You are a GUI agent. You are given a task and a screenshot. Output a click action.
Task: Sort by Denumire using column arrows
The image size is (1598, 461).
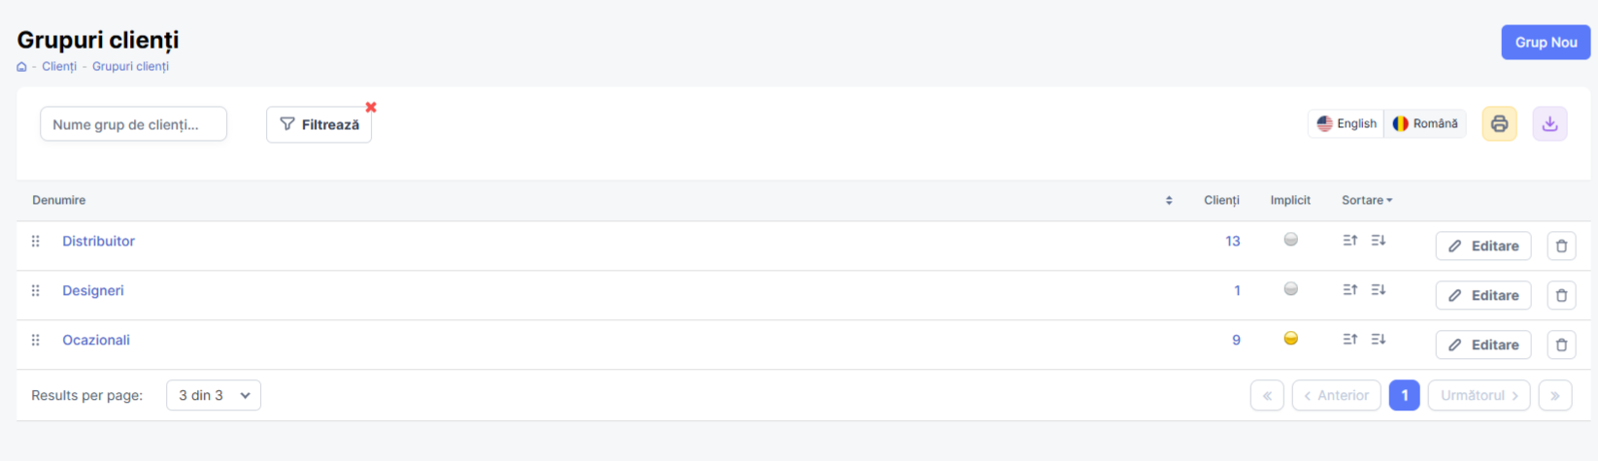click(1169, 200)
